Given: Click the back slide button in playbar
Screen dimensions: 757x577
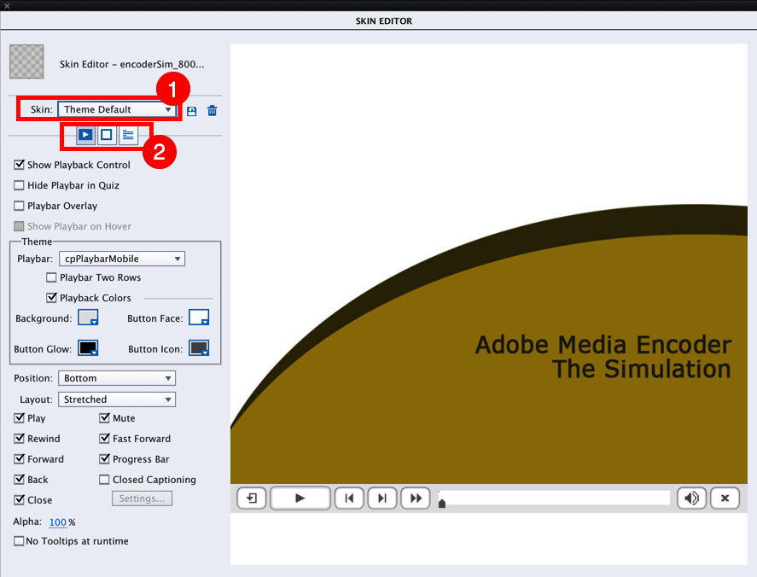Looking at the screenshot, I should click(x=349, y=498).
